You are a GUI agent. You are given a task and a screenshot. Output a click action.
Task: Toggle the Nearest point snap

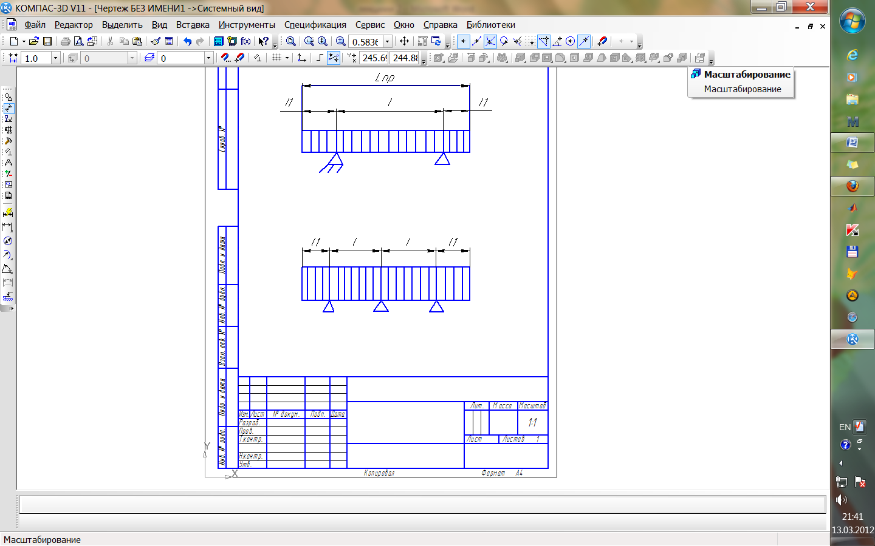(463, 41)
